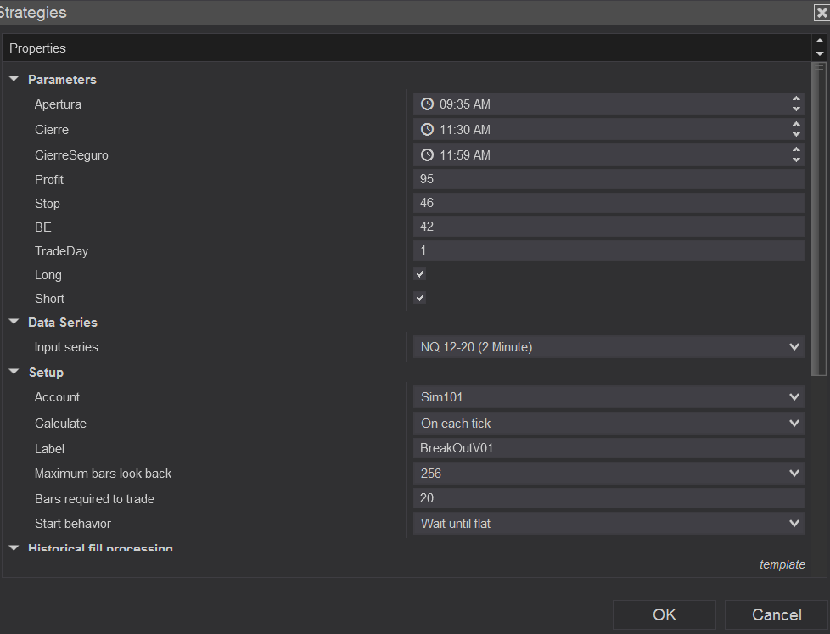Increase the Apertura time with up arrow
The height and width of the screenshot is (634, 830).
pyautogui.click(x=796, y=98)
